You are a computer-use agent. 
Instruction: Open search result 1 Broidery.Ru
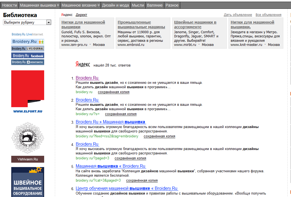click(x=87, y=78)
